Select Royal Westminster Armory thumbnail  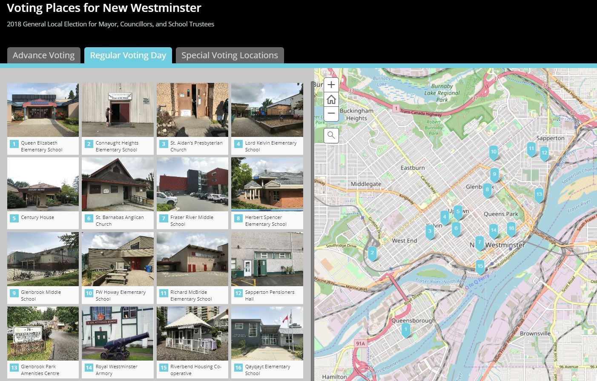pyautogui.click(x=118, y=333)
